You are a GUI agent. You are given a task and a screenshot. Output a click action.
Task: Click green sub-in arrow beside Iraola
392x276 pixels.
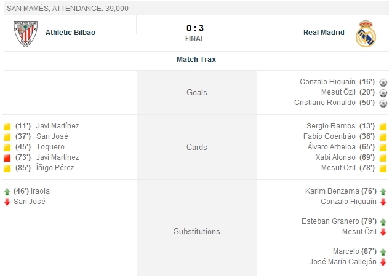click(7, 191)
